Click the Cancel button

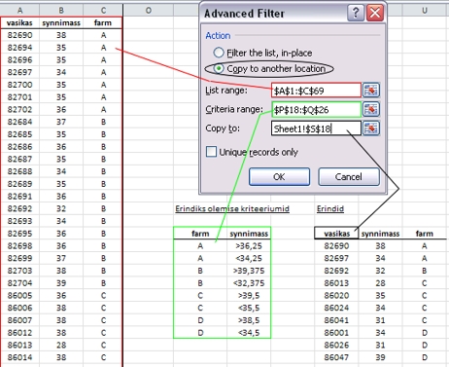(x=349, y=177)
